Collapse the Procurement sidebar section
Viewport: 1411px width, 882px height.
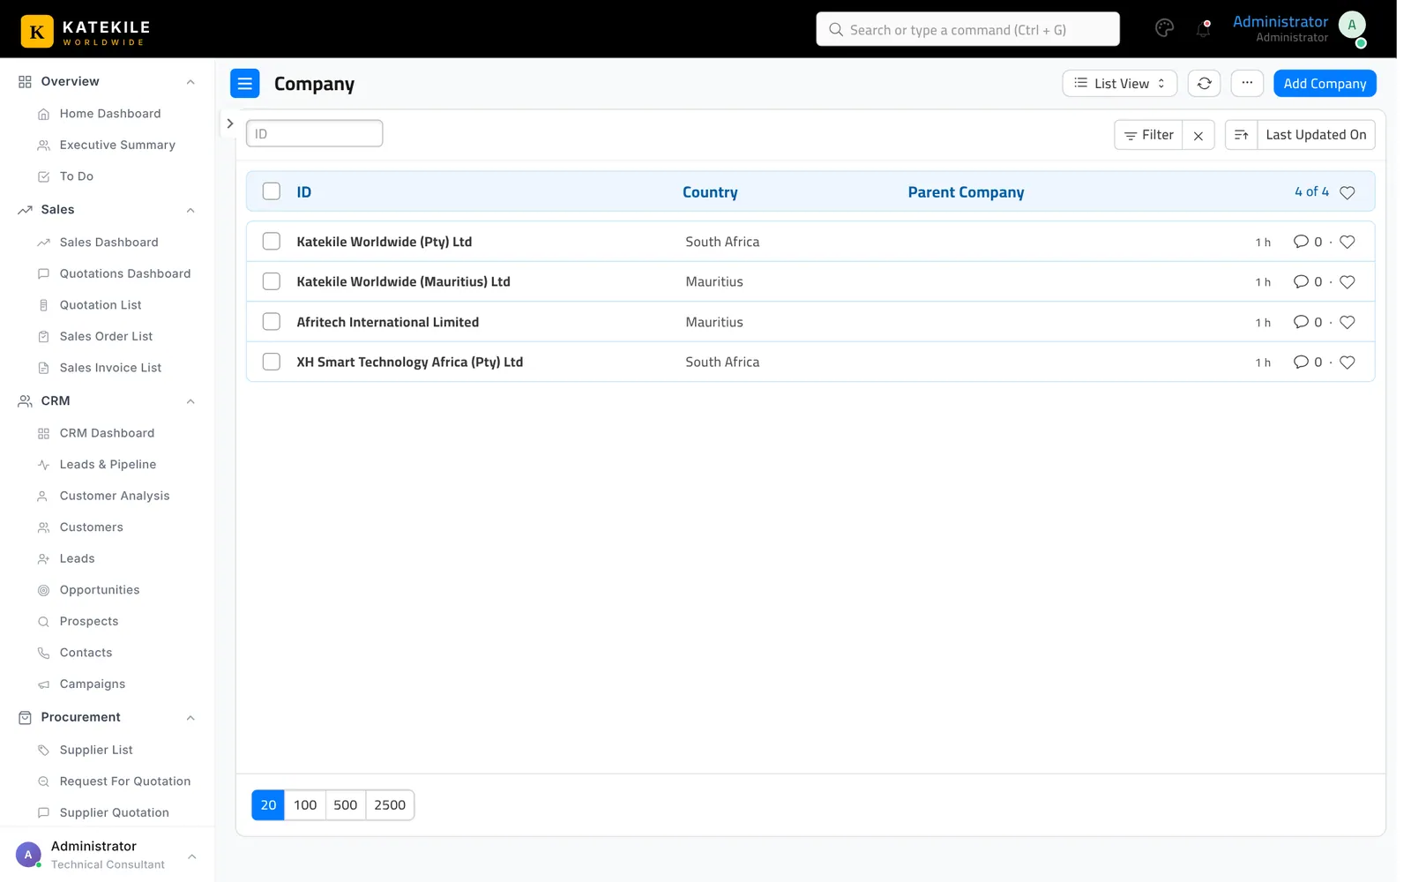click(190, 718)
